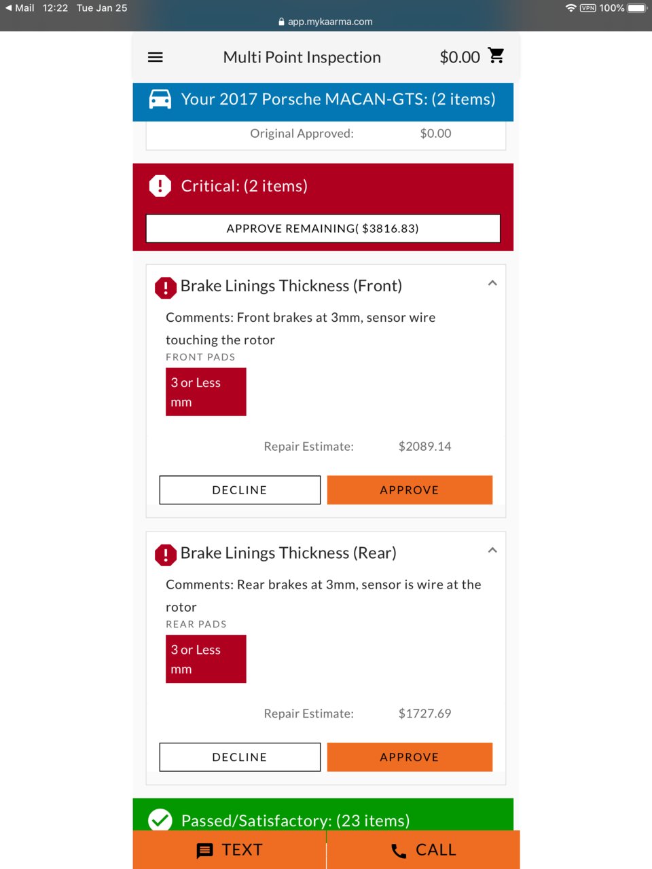Open the hamburger menu icon
This screenshot has width=652, height=869.
(x=155, y=57)
